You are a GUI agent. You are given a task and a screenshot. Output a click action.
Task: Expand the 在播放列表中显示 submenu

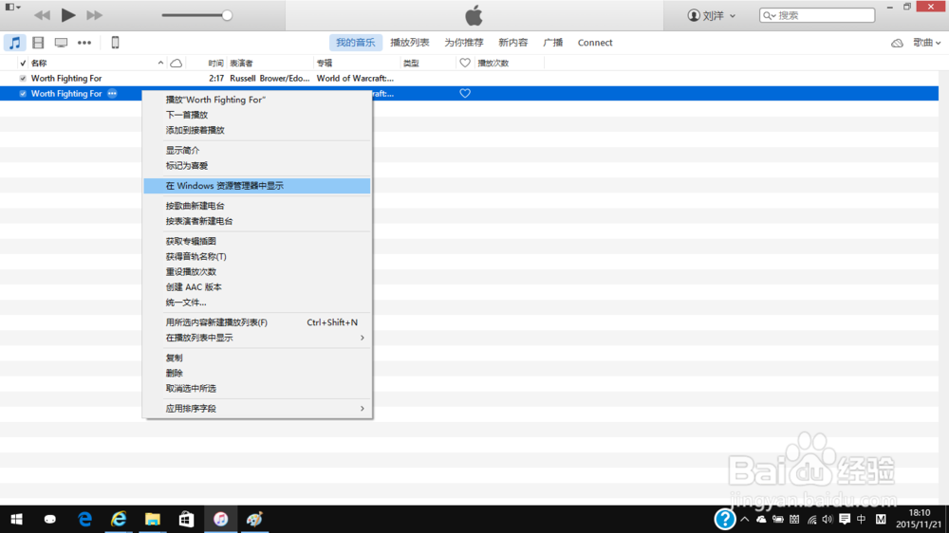pyautogui.click(x=257, y=338)
